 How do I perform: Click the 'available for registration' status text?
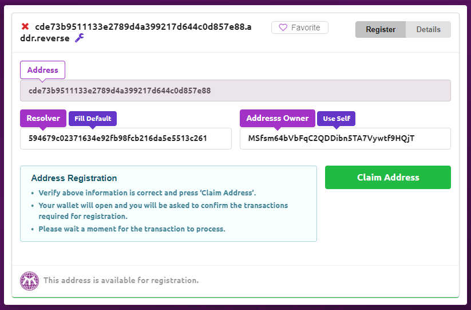121,280
